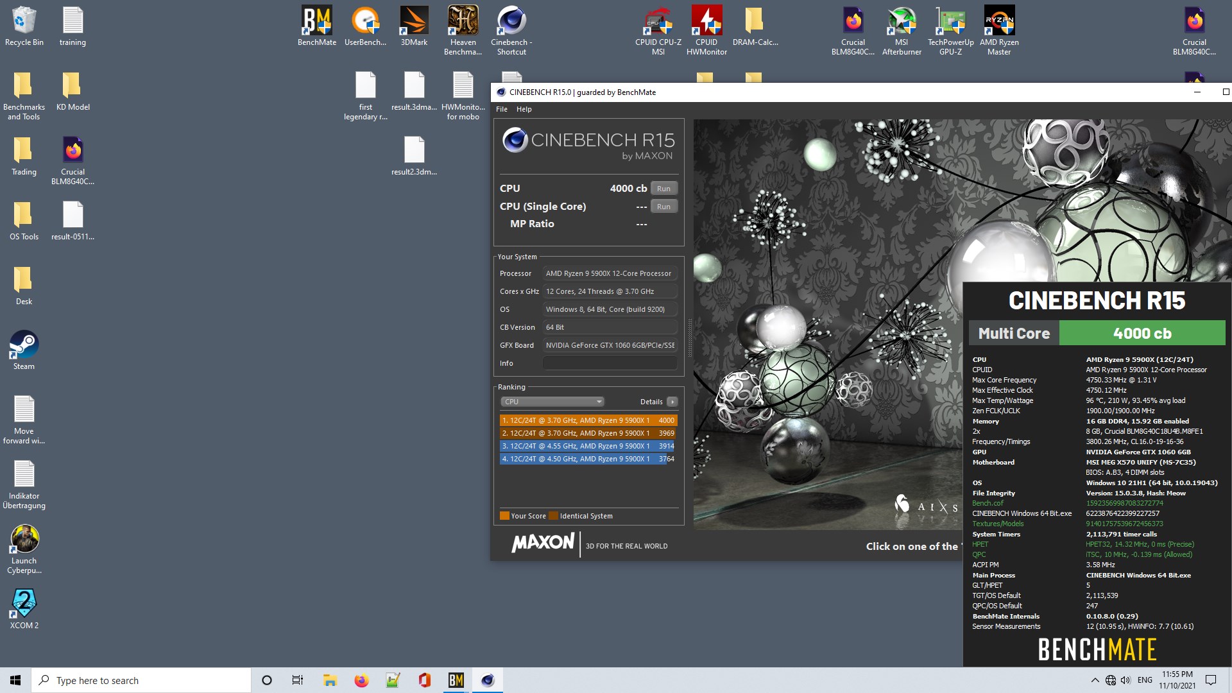
Task: Open the Office taskbar icon
Action: (424, 680)
